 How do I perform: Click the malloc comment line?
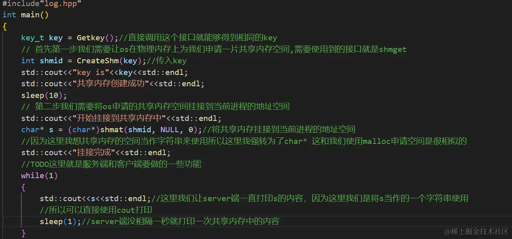point(244,141)
